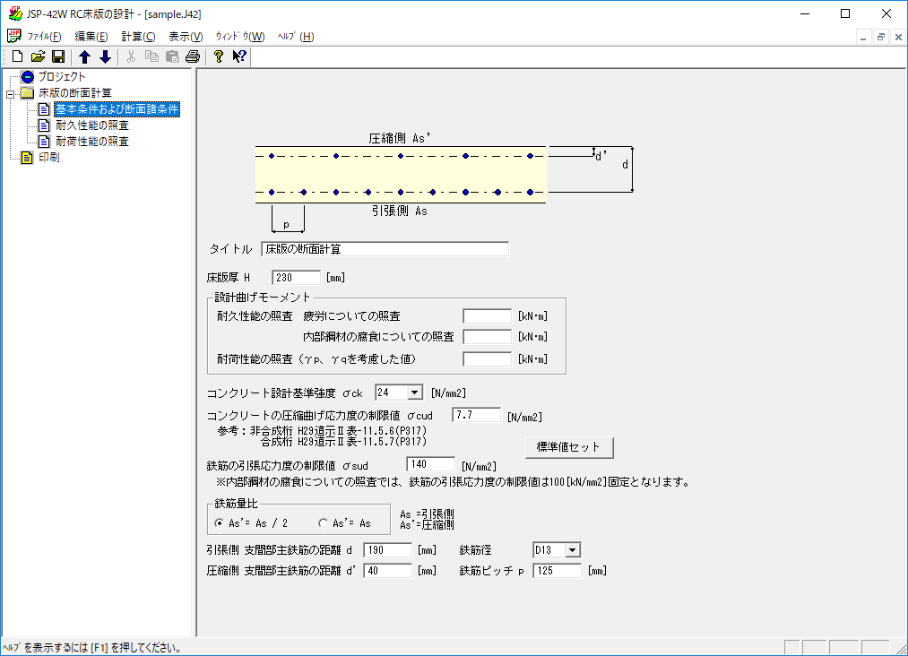This screenshot has height=656, width=908.
Task: Click the 床版厚 H input field
Action: pos(296,278)
